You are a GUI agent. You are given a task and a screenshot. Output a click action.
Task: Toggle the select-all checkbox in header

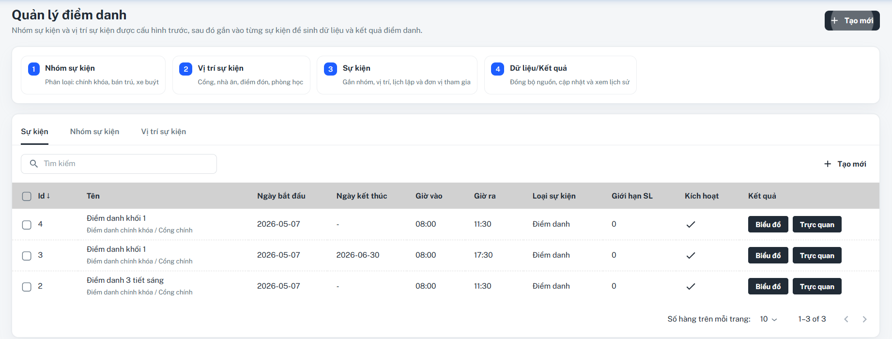(27, 196)
